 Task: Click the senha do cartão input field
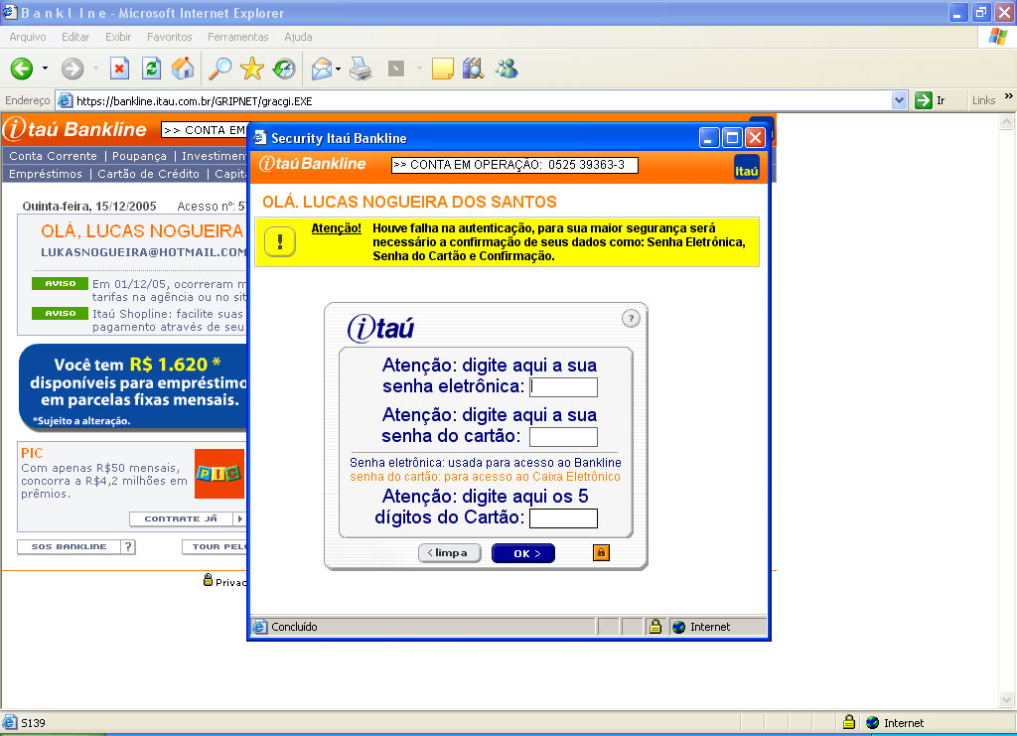564,437
